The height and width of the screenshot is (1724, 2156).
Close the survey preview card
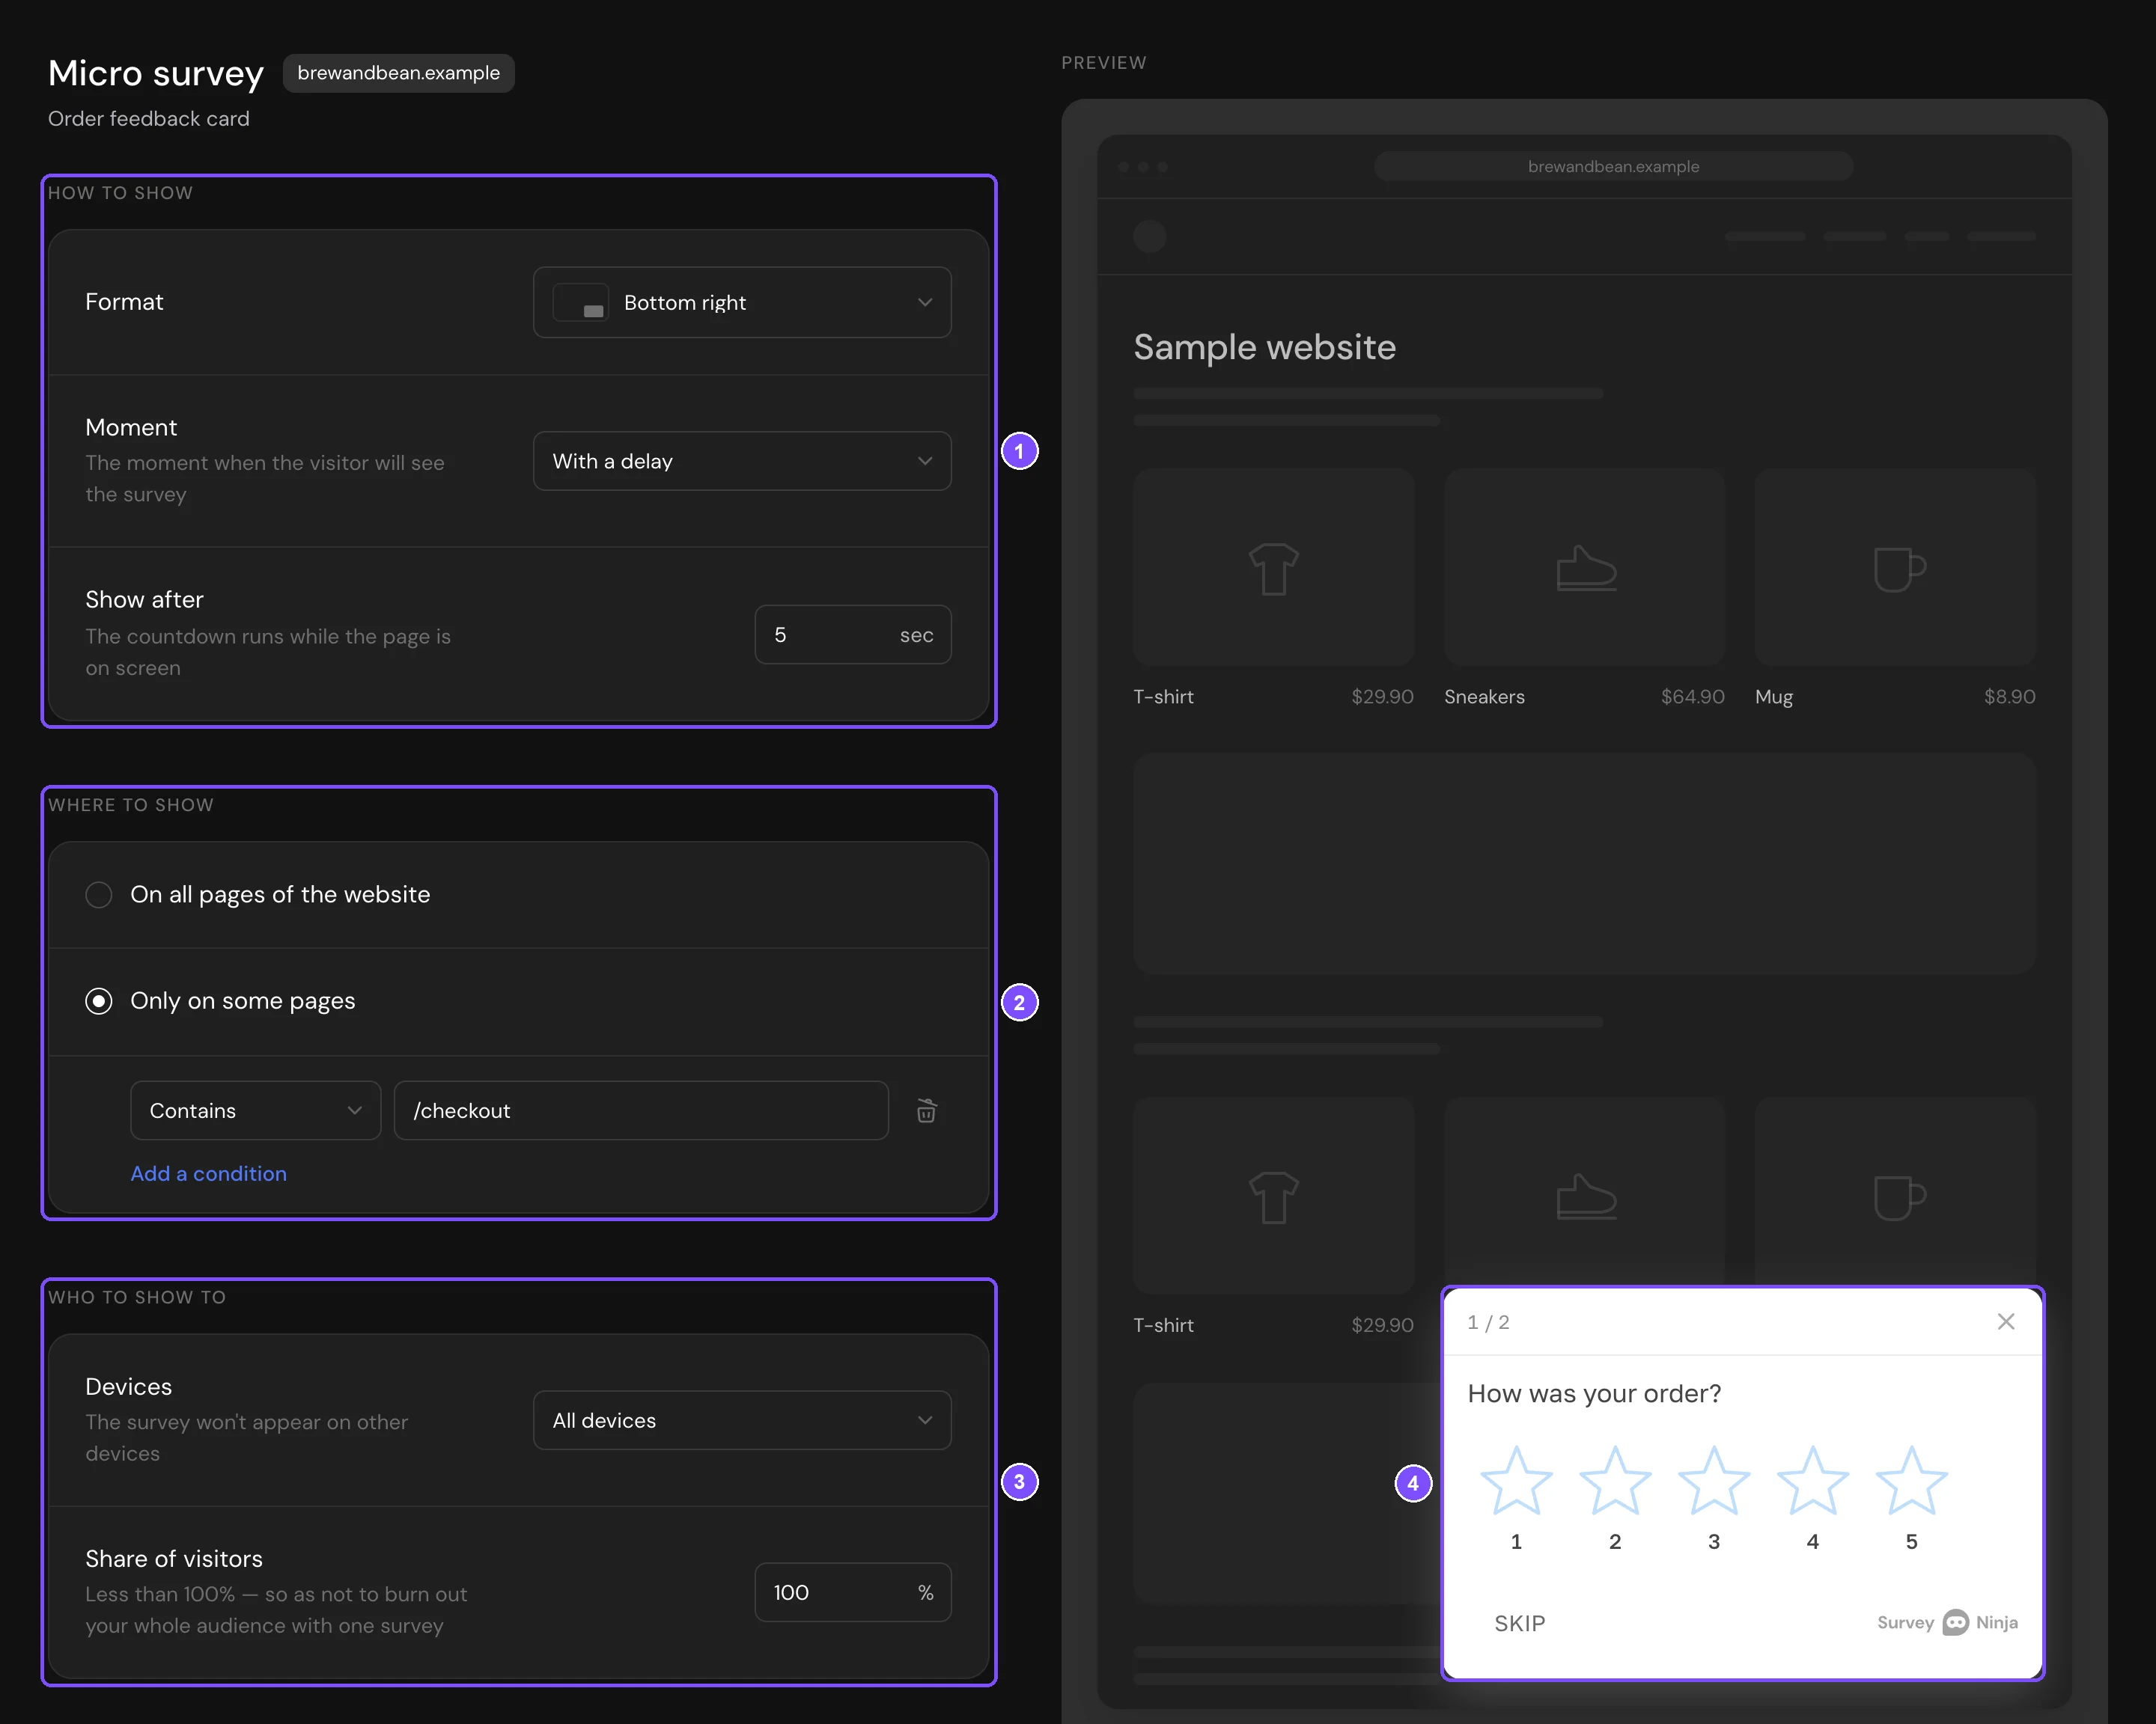[x=2005, y=1321]
